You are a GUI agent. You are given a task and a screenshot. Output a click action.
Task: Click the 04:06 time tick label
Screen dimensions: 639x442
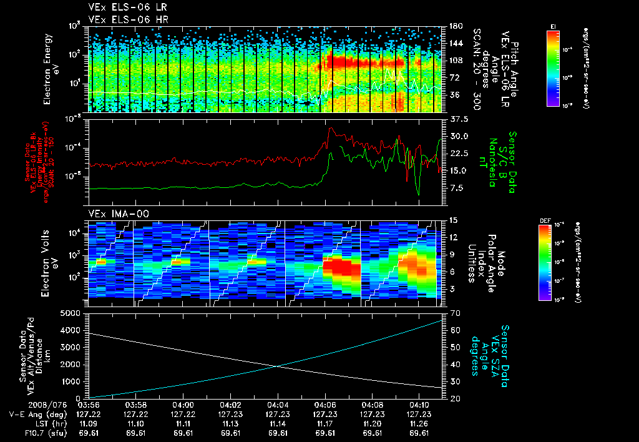(x=325, y=405)
